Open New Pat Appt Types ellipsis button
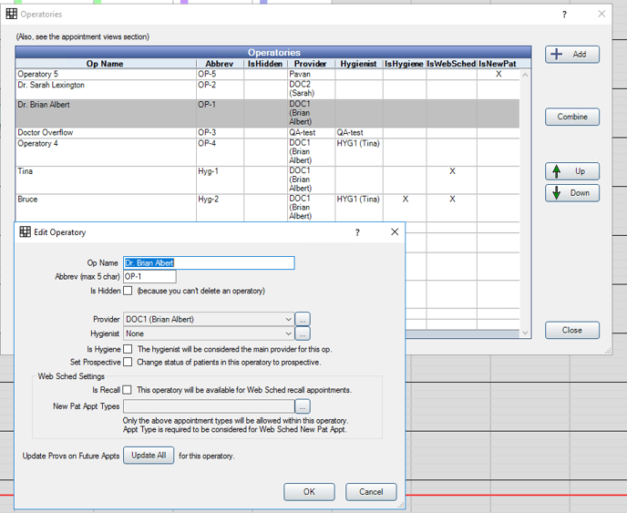Screen dimensions: 627x513 [303, 406]
